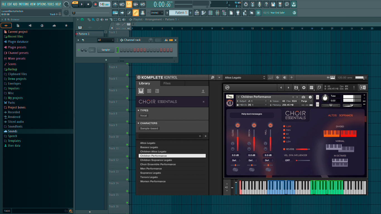Open the plugin picker plug icon
381x214 pixels.
point(238,13)
